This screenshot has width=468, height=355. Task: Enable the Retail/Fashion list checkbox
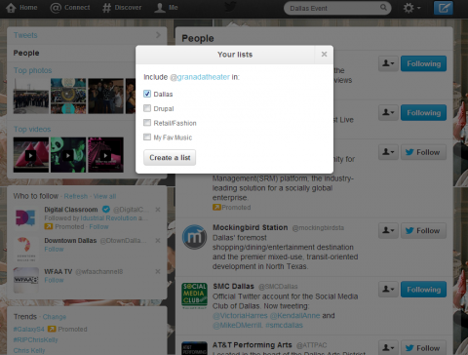point(147,122)
